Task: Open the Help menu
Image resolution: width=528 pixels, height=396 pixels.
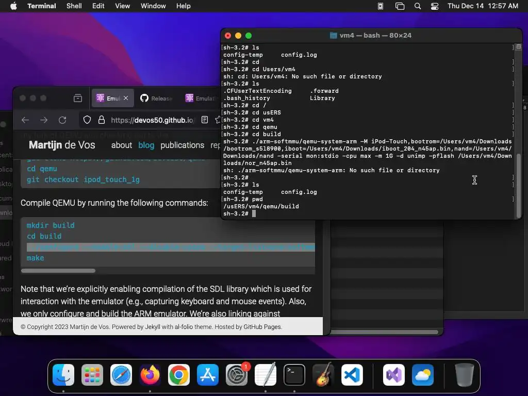Action: point(184,6)
